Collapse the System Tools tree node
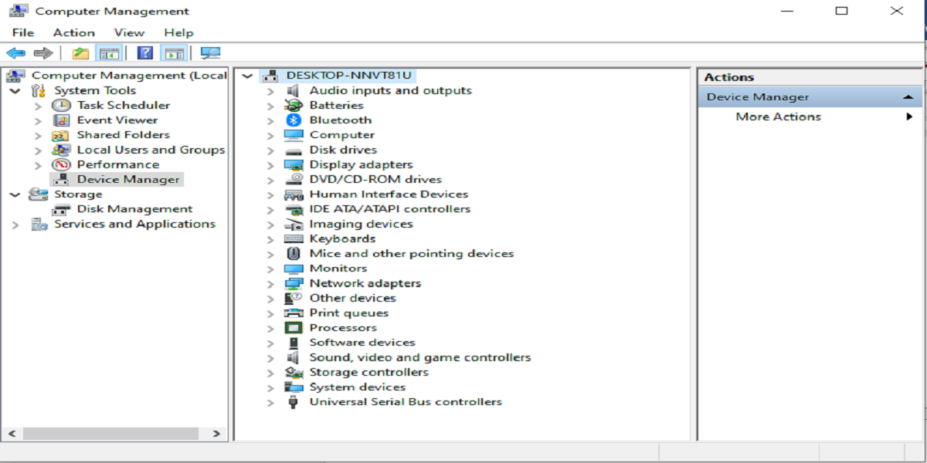The width and height of the screenshot is (927, 463). [x=15, y=91]
